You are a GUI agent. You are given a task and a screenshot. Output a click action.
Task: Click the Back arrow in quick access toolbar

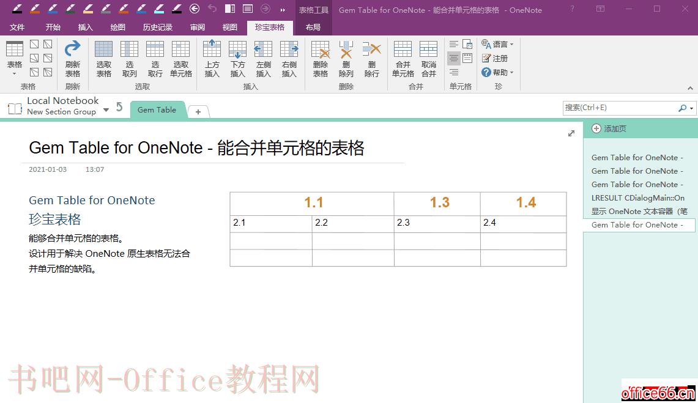coord(195,9)
